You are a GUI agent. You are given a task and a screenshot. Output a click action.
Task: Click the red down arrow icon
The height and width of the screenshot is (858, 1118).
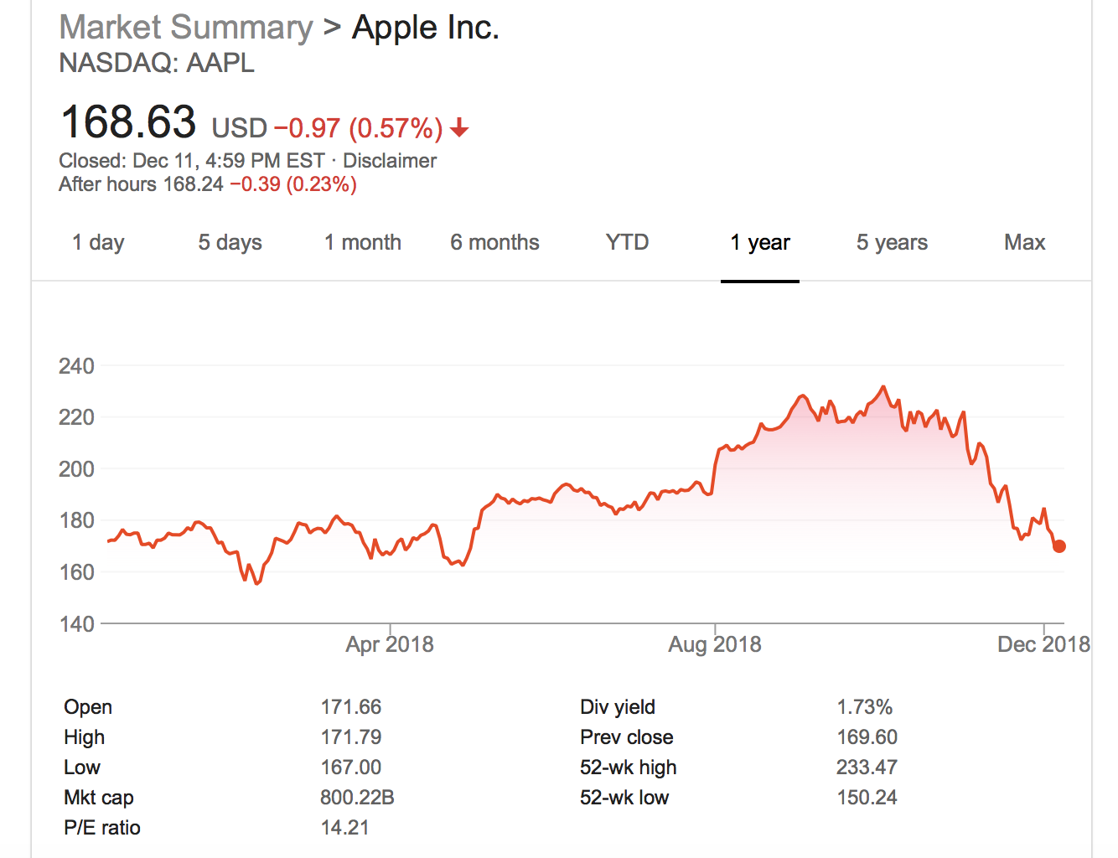[x=459, y=128]
